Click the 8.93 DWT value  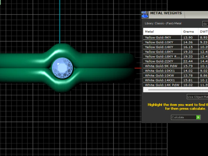(x=204, y=38)
